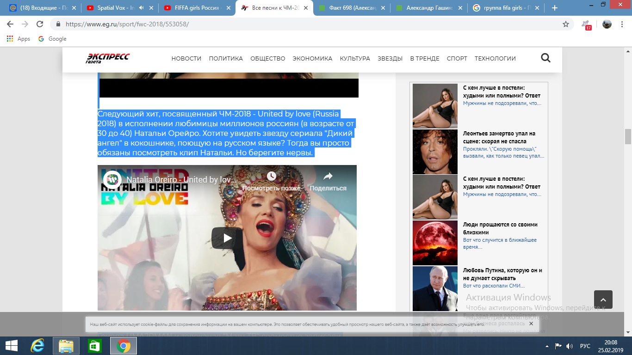Open Любовь Путина article headline

pyautogui.click(x=502, y=274)
